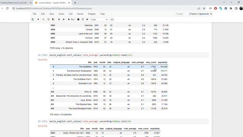Click The Godfather title cell
The image size is (243, 137).
click(85, 67)
